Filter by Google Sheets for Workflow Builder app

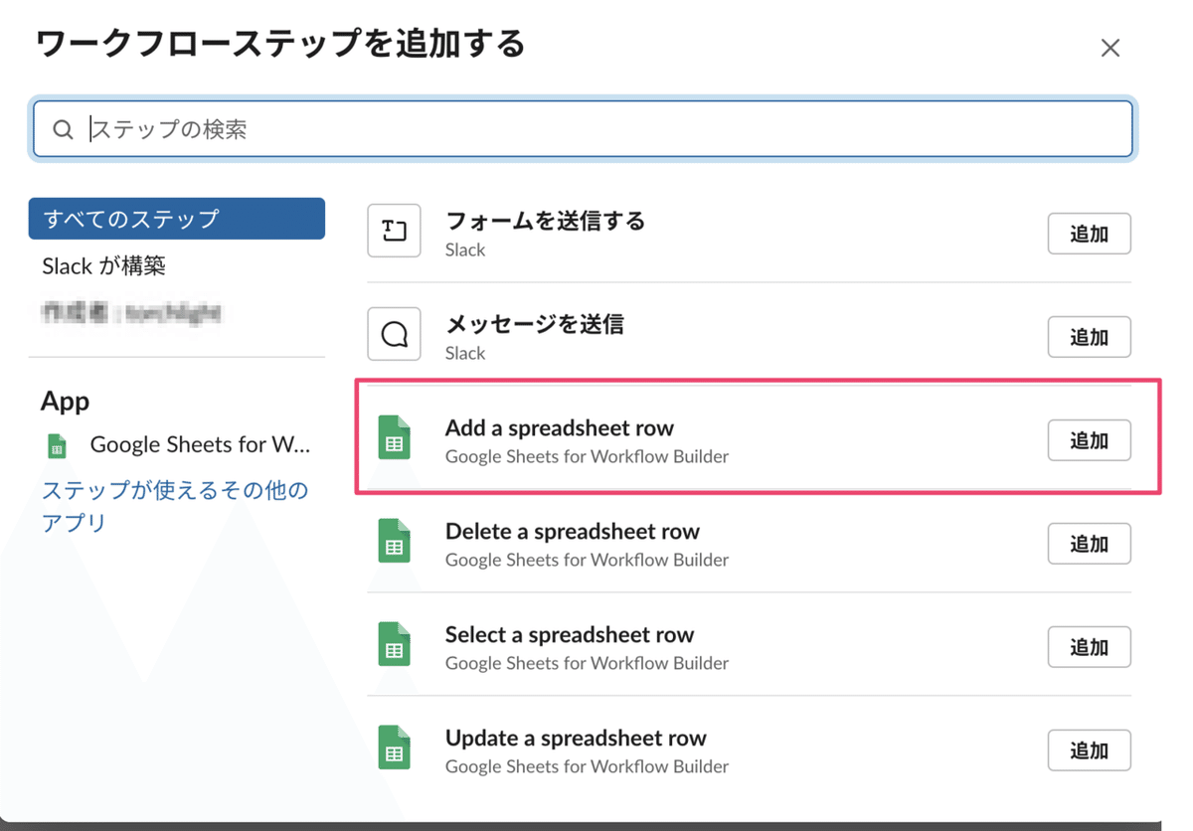(x=199, y=445)
